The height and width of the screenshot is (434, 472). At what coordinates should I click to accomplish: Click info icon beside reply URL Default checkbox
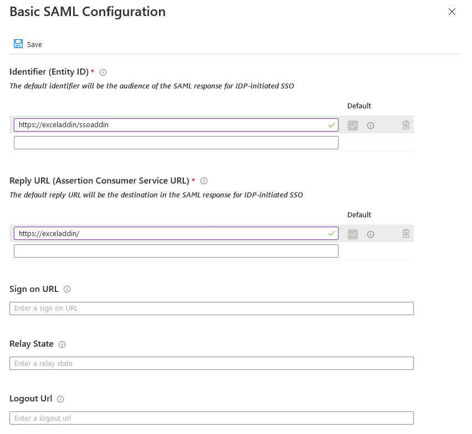(x=371, y=234)
